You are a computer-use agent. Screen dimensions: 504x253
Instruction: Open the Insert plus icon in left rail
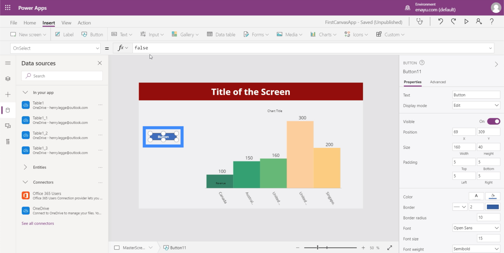pyautogui.click(x=8, y=95)
